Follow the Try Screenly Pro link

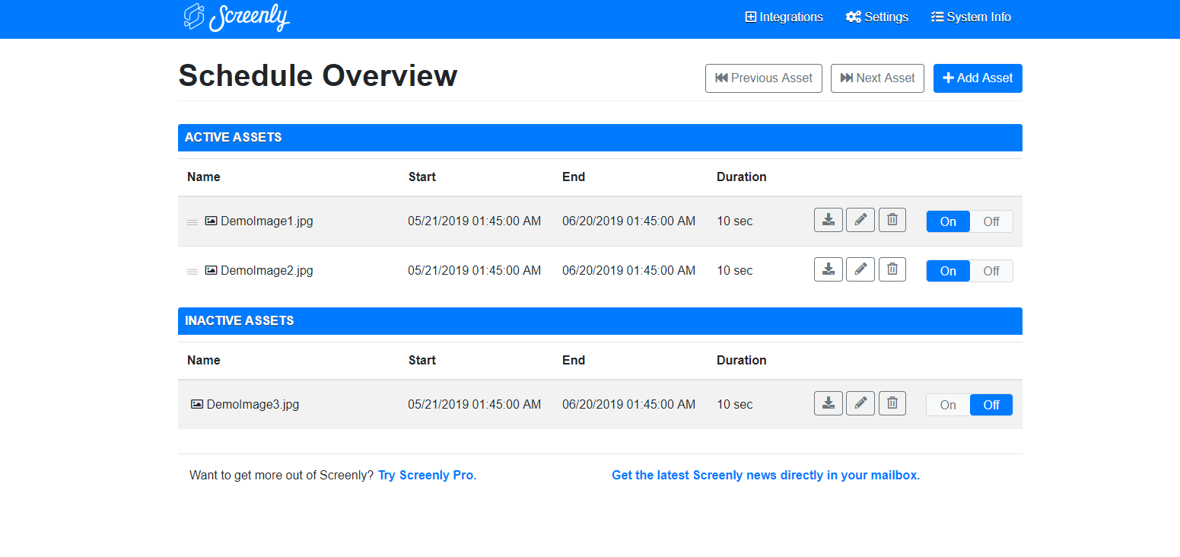[427, 475]
